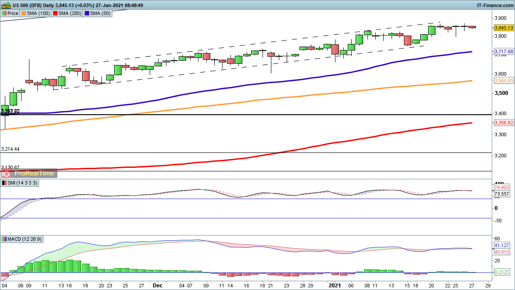The width and height of the screenshot is (515, 290).
Task: Select the 3,130.67 horizontal level label
Action: click(x=11, y=167)
